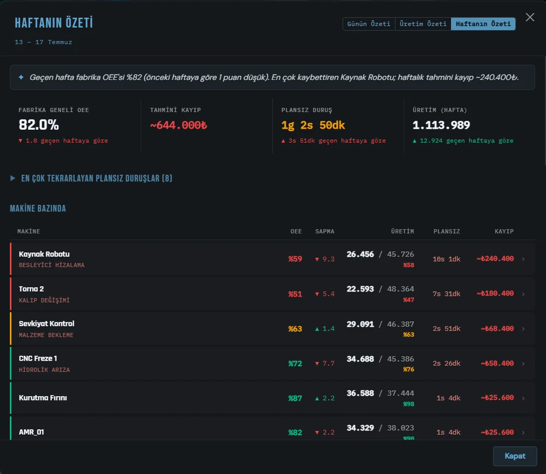Sort table by OEE column header
Image resolution: width=546 pixels, height=474 pixels.
(x=296, y=231)
